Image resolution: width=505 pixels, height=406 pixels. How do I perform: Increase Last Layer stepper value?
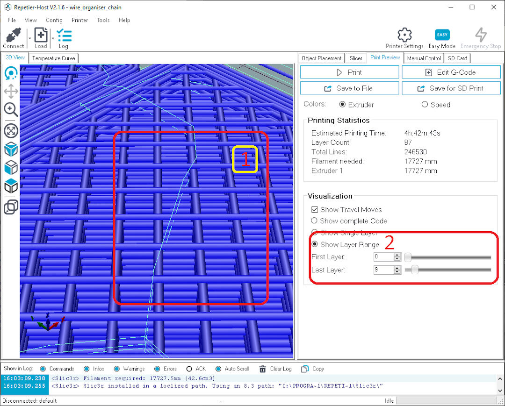[397, 268]
